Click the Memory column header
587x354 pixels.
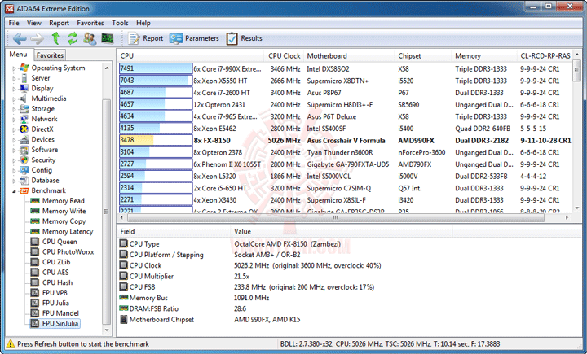point(484,55)
